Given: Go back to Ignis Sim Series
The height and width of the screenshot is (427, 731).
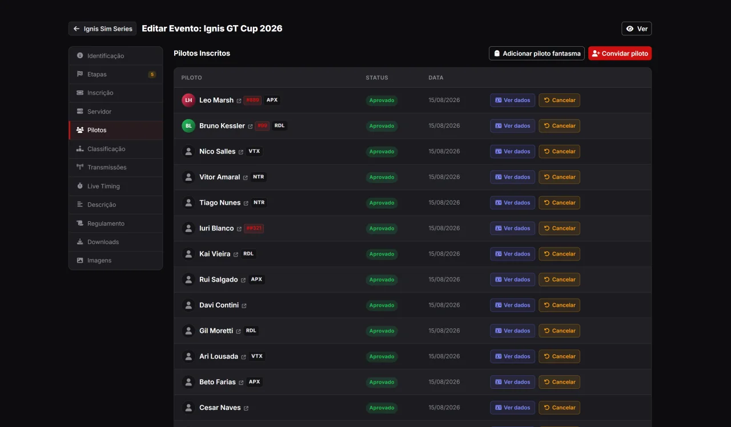Looking at the screenshot, I should pos(102,29).
